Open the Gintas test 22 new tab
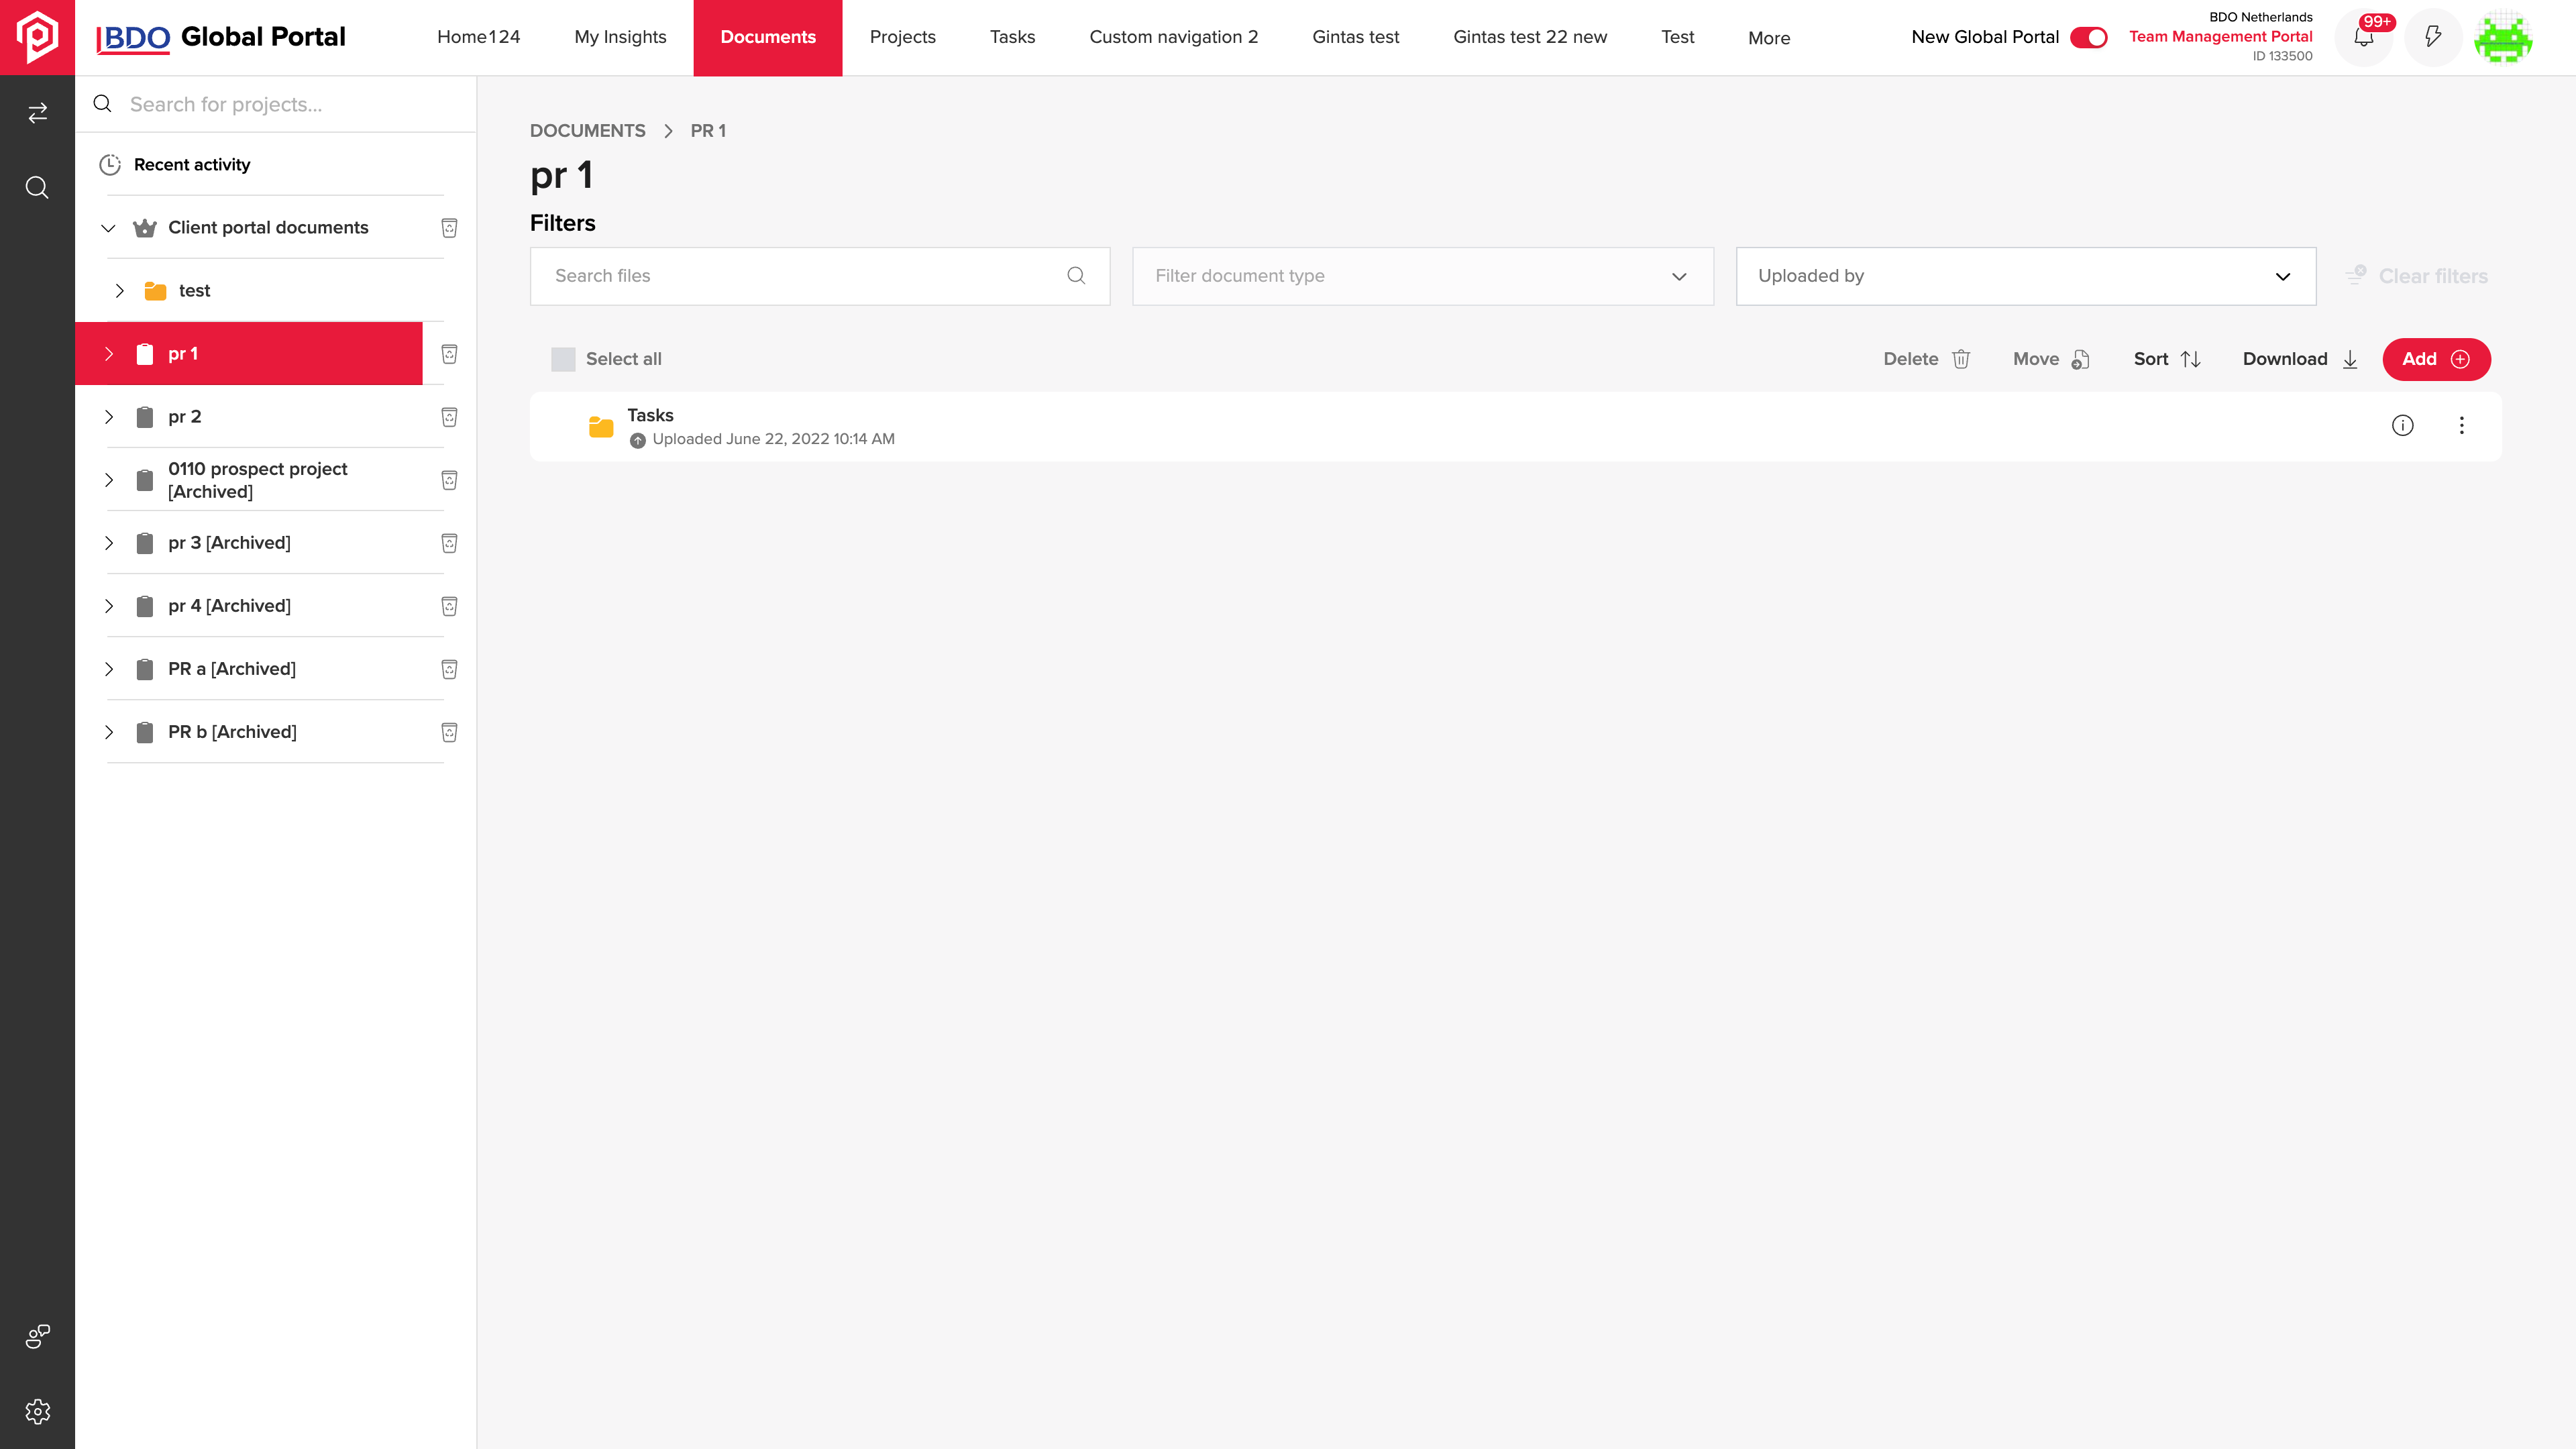 [x=1529, y=37]
